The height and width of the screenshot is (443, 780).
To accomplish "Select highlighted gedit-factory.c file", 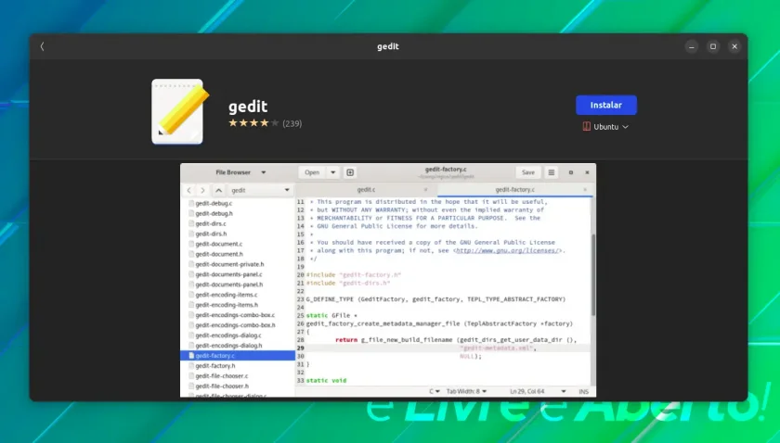I will point(238,356).
